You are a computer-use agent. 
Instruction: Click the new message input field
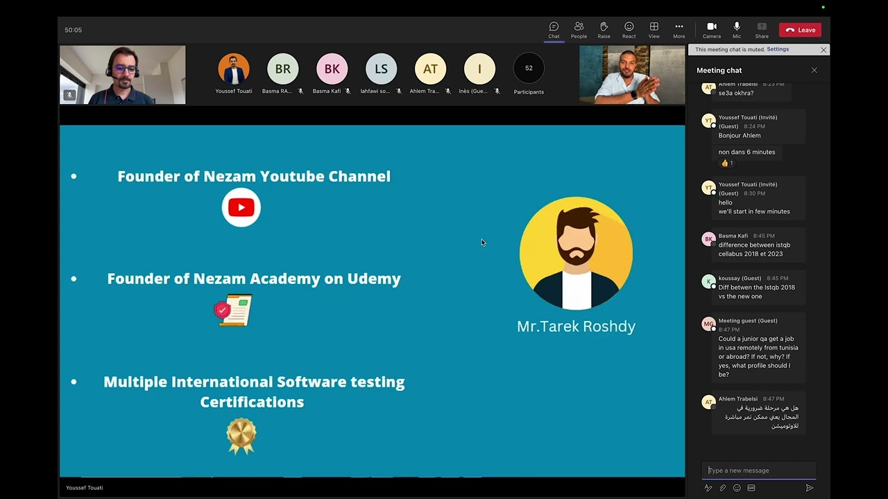tap(759, 471)
